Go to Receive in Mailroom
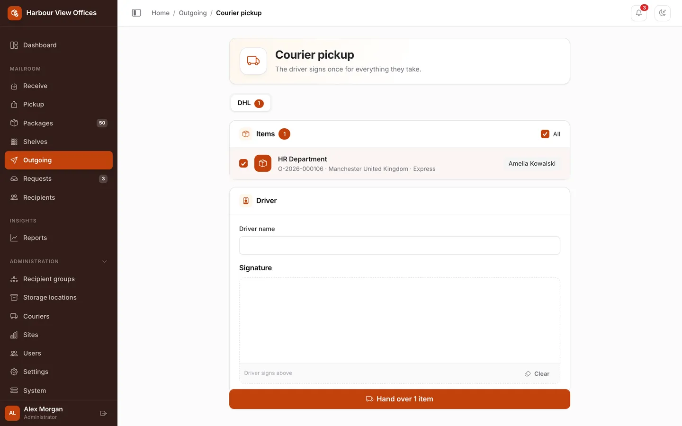Image resolution: width=682 pixels, height=426 pixels. 59,86
